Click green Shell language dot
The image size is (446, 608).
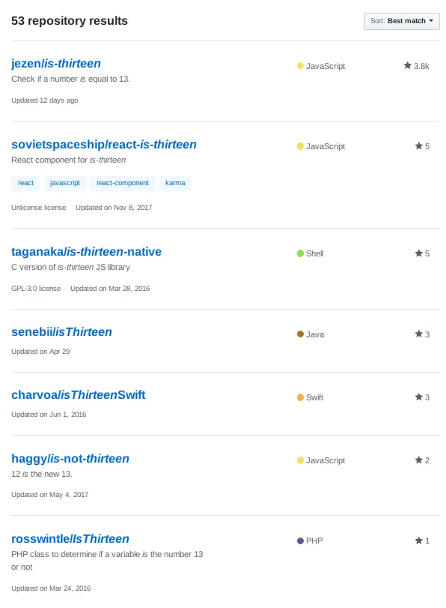point(300,253)
